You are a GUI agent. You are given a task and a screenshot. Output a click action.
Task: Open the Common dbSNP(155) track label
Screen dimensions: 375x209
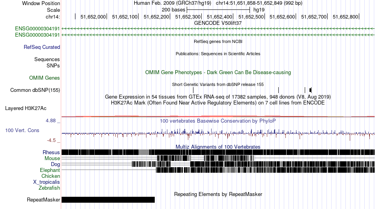tap(35, 90)
